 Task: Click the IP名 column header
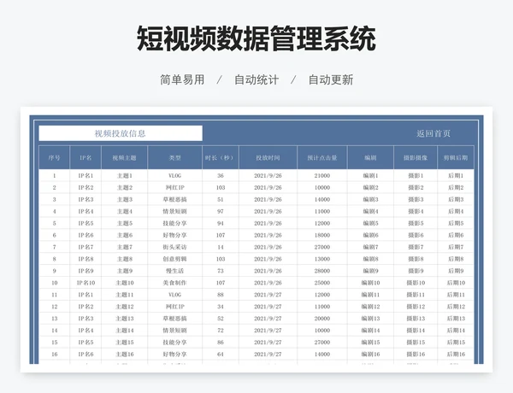pos(85,157)
